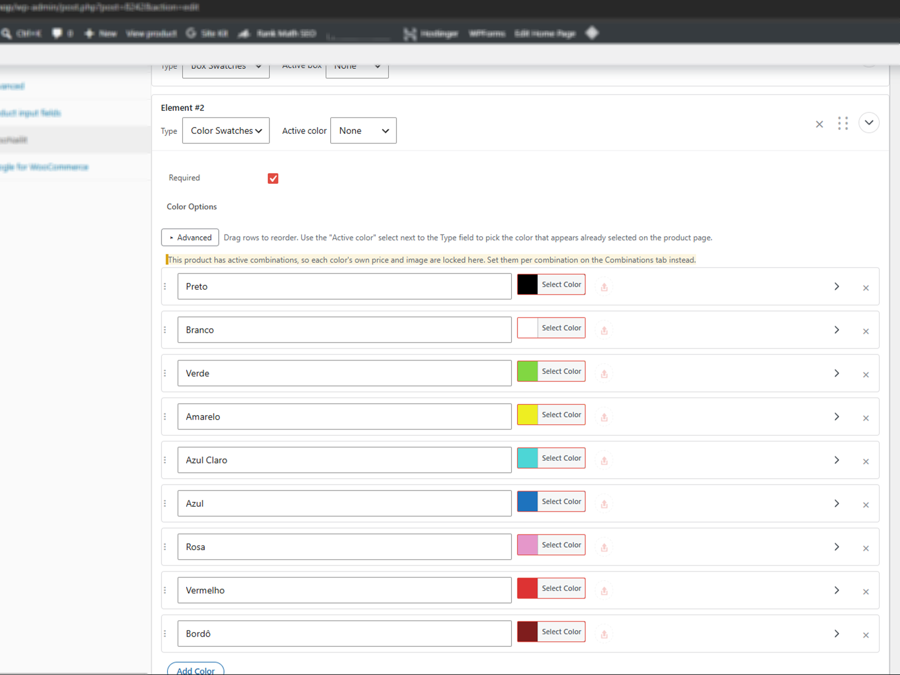Click Select Color for Azul Claro
This screenshot has height=675, width=900.
click(x=561, y=458)
